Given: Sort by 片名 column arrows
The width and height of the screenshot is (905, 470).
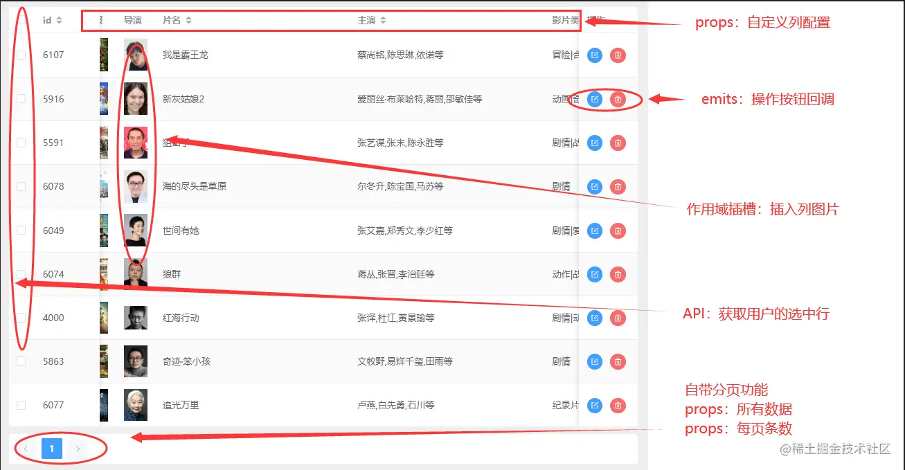Looking at the screenshot, I should (188, 20).
